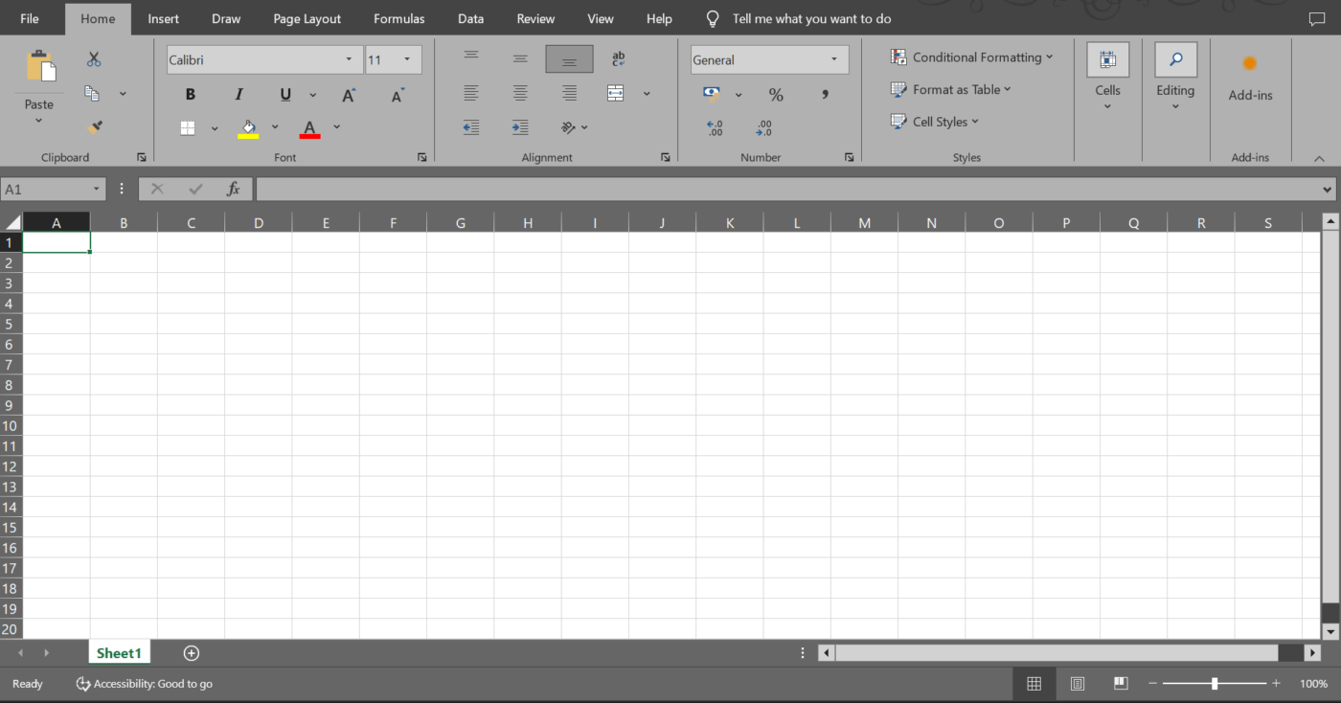Toggle Underline formatting
Screen dimensions: 1341x703
pyautogui.click(x=285, y=94)
